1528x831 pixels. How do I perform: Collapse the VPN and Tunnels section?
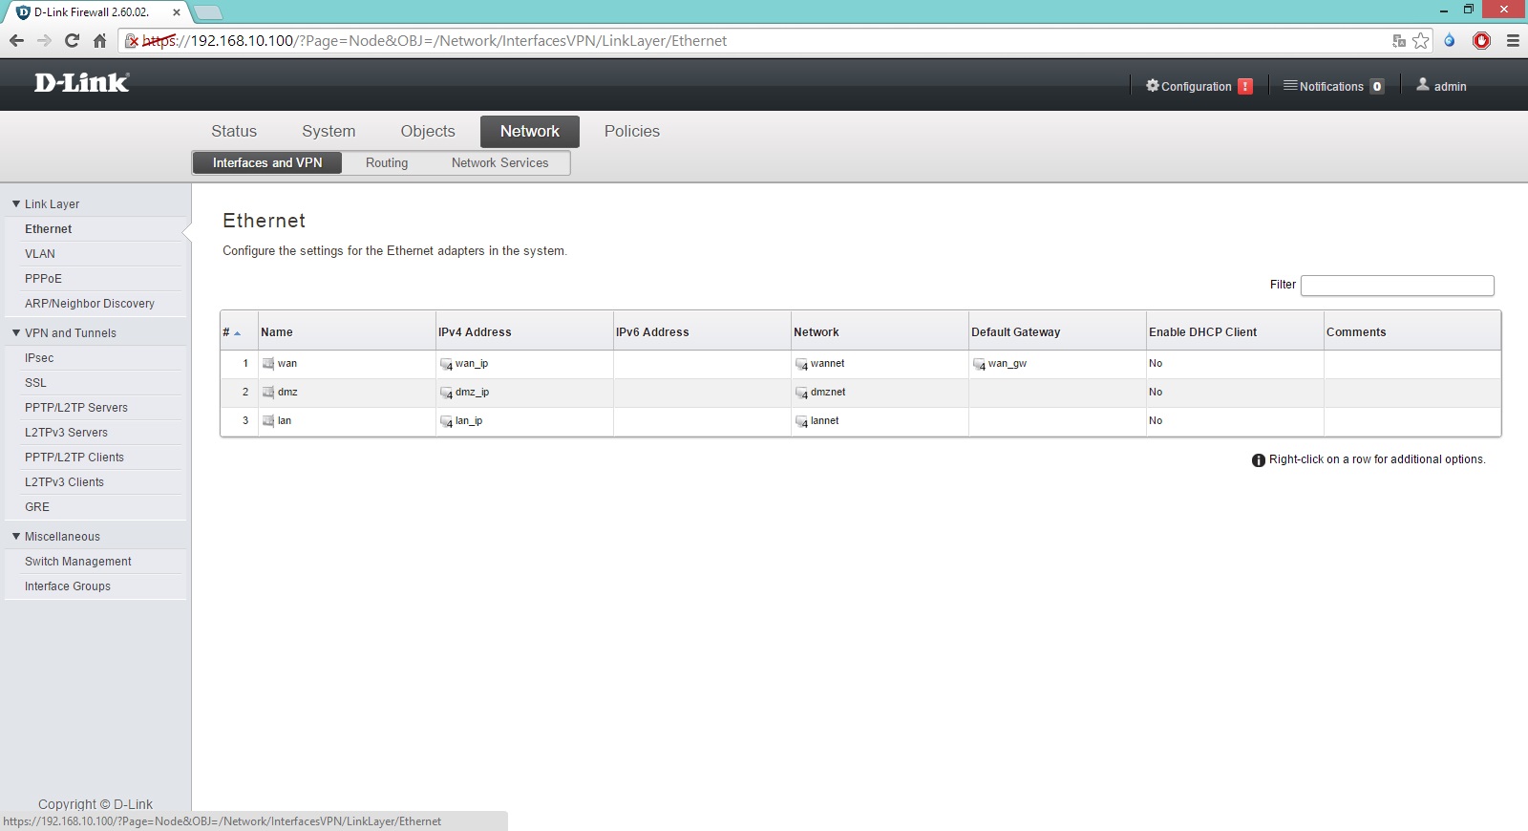16,333
